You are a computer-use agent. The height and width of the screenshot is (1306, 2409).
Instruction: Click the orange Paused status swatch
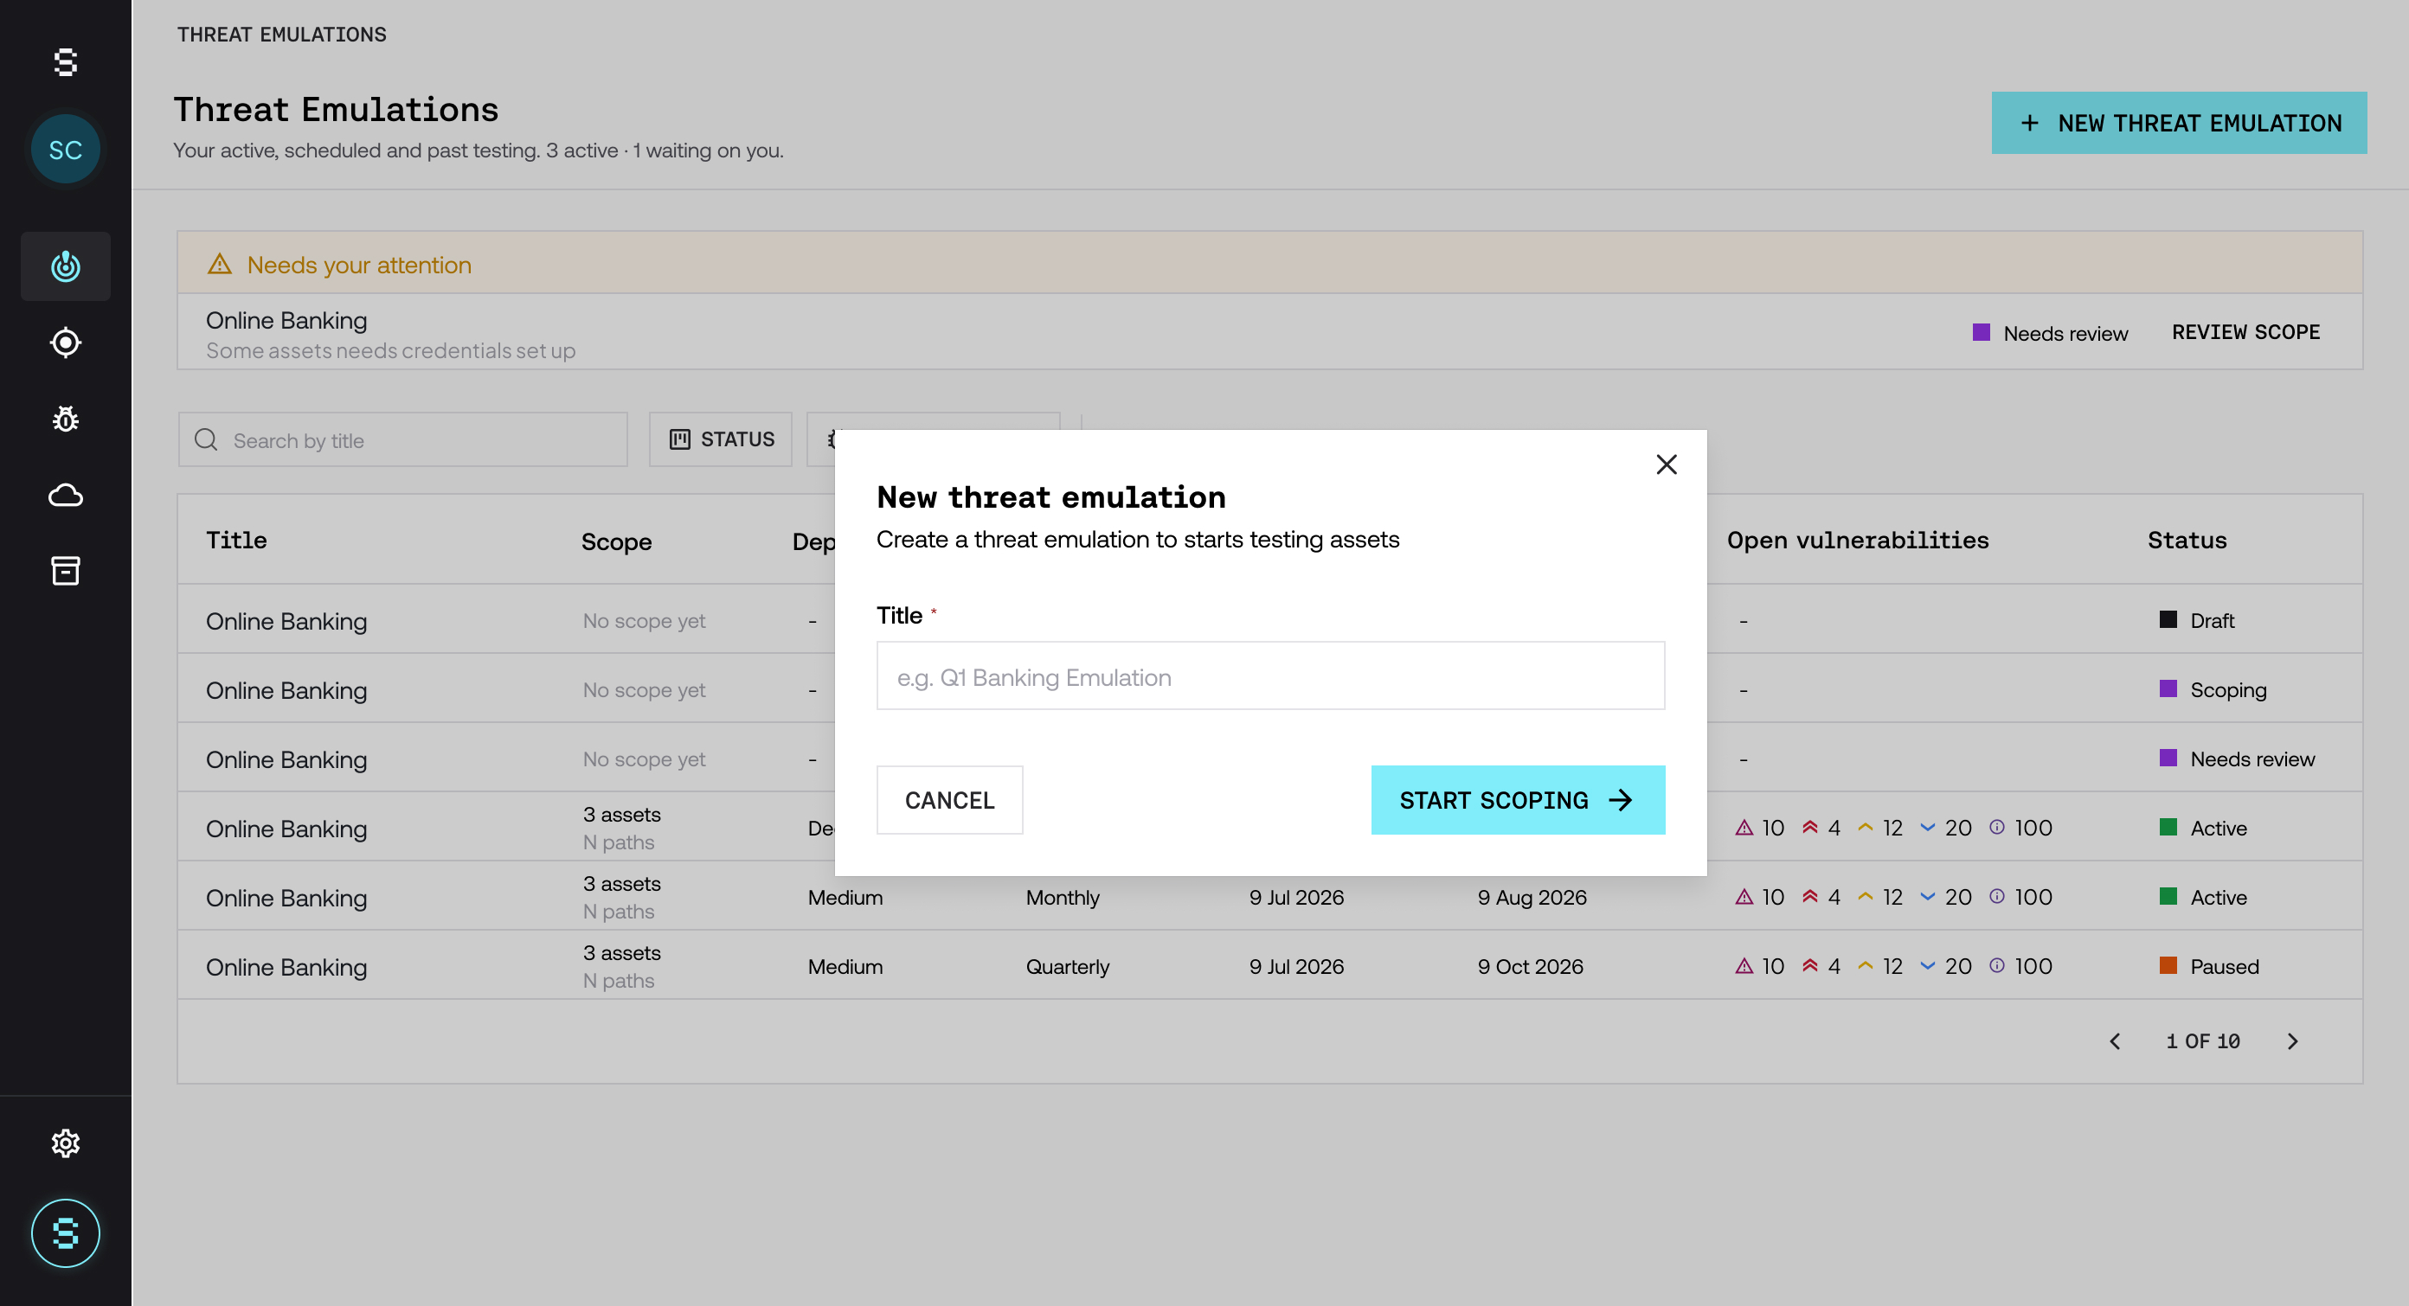tap(2168, 964)
